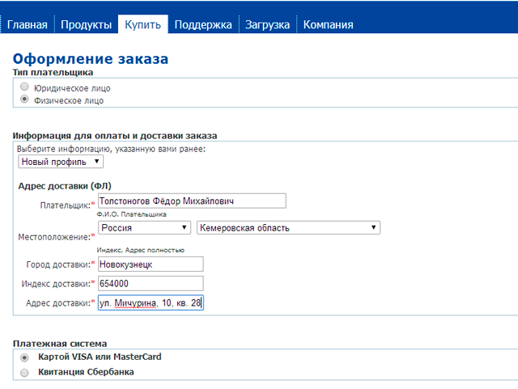518x389 pixels.
Task: Focus the Город доставки field with Новокузнецк
Action: [150, 264]
